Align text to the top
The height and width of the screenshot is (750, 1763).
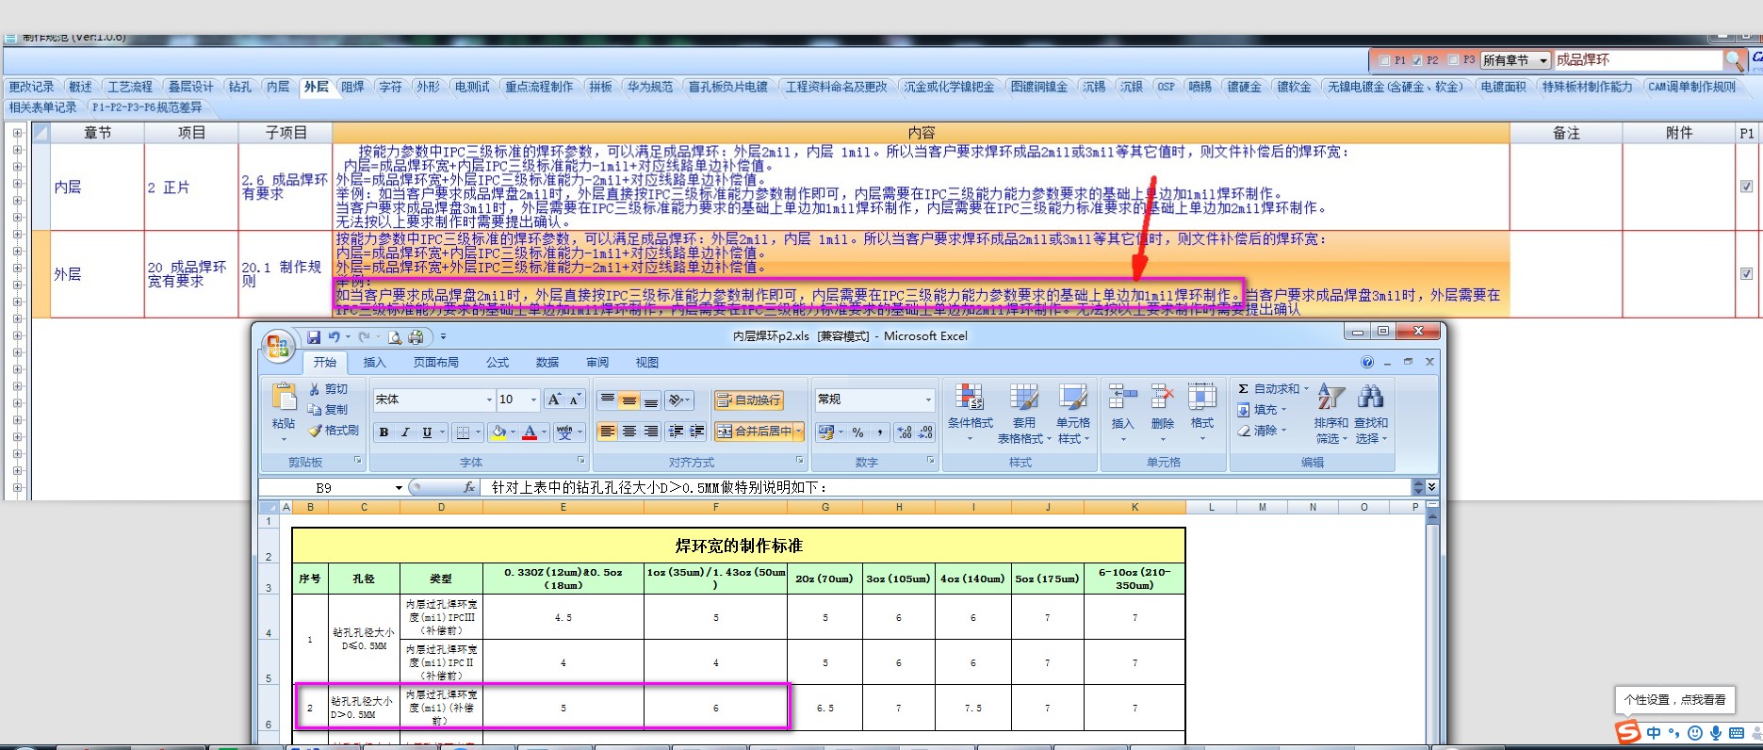608,400
